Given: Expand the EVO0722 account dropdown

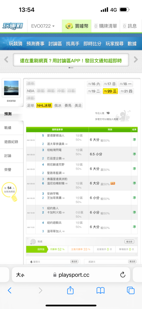Looking at the screenshot, I should tap(43, 26).
